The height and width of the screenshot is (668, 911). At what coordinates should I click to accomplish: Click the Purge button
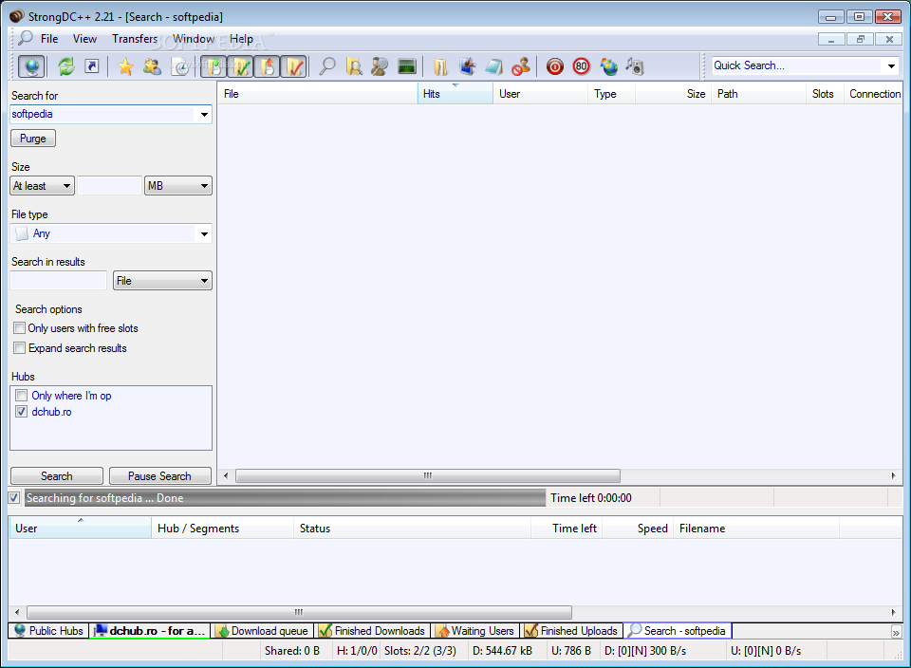click(x=33, y=139)
